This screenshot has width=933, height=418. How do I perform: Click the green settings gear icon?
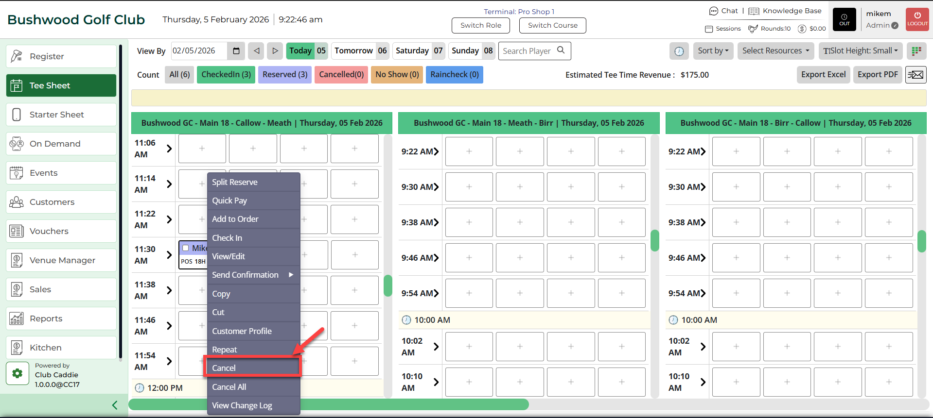coord(18,373)
